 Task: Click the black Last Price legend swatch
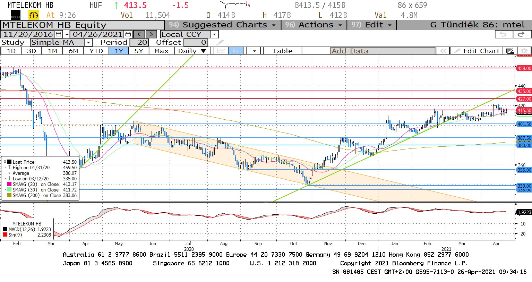pos(9,162)
